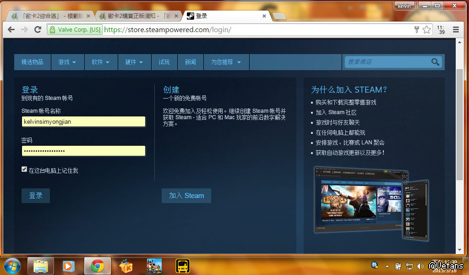
Task: Click the vertical scrollbar thumb
Action: tap(460, 124)
